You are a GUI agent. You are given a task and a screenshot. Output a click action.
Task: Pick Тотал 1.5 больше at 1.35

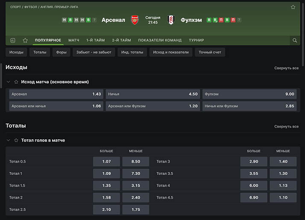(107, 185)
